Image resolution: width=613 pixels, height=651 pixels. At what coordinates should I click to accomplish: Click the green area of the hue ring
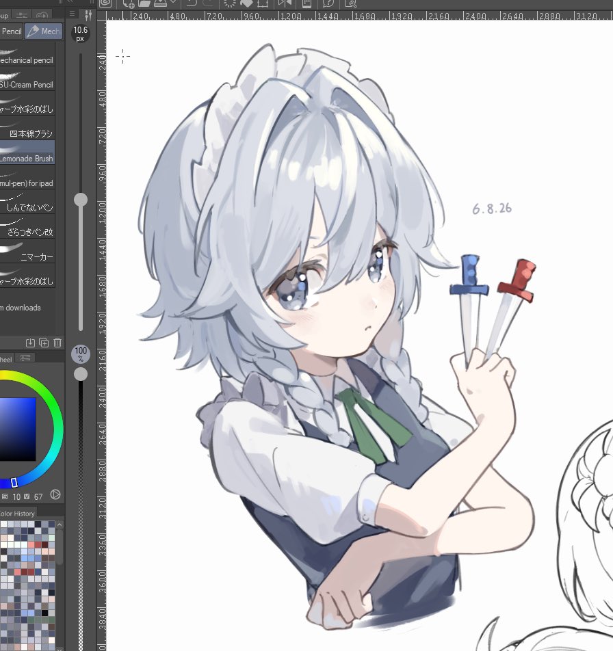51,397
